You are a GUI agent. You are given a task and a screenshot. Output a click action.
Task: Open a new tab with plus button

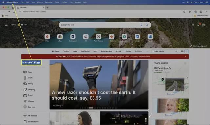pyautogui.click(x=47, y=8)
